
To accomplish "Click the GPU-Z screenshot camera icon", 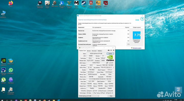I will [x=109, y=50].
